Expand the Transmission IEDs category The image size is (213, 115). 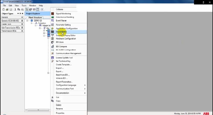22,31
